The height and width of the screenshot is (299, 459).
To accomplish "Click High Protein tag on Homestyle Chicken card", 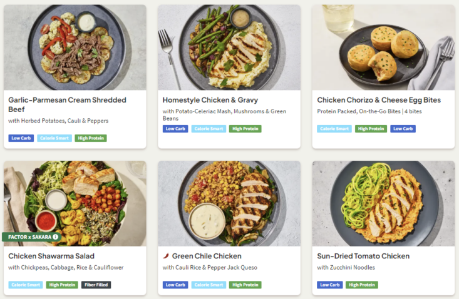I will (x=245, y=129).
